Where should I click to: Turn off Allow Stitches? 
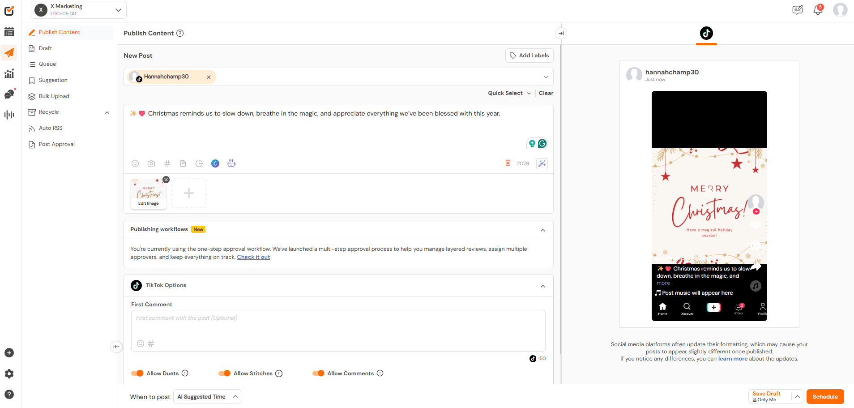[x=225, y=373]
